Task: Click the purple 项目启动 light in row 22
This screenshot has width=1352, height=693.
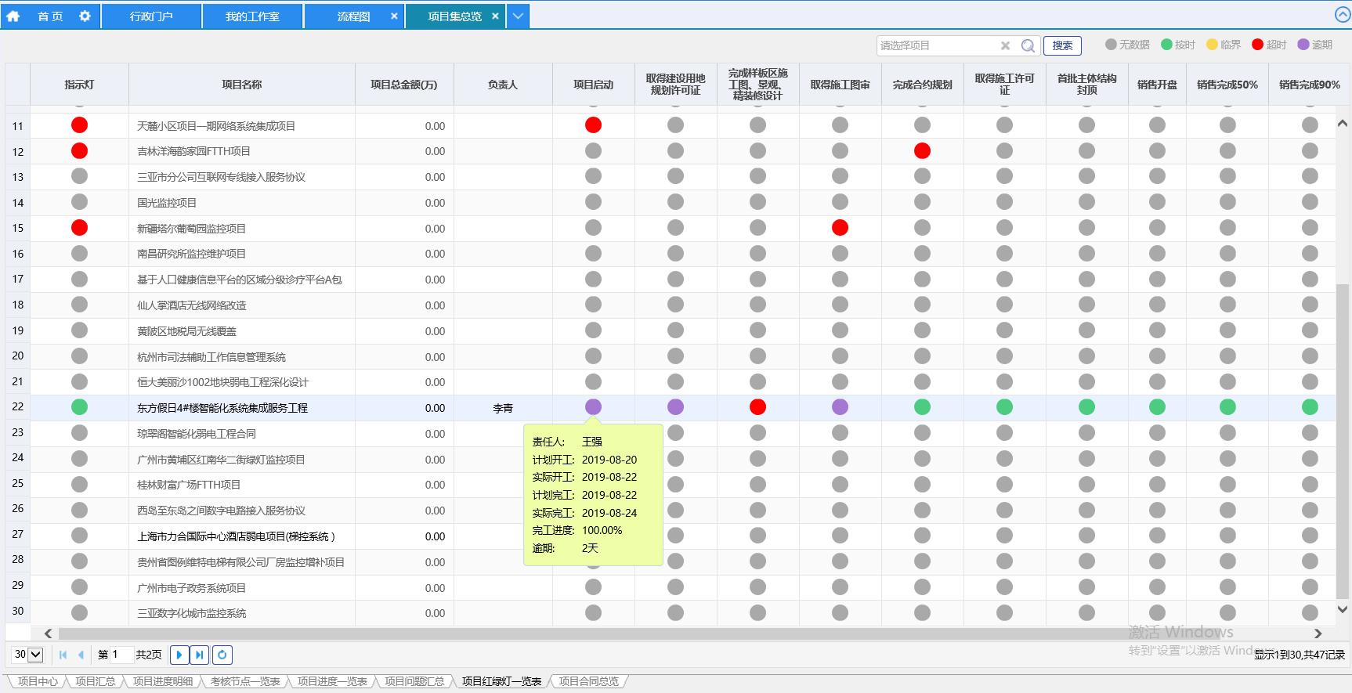Action: click(x=593, y=407)
